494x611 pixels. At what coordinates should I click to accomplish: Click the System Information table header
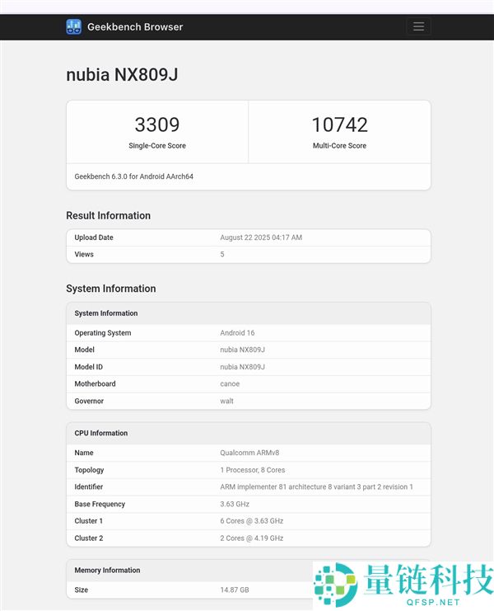coord(106,313)
